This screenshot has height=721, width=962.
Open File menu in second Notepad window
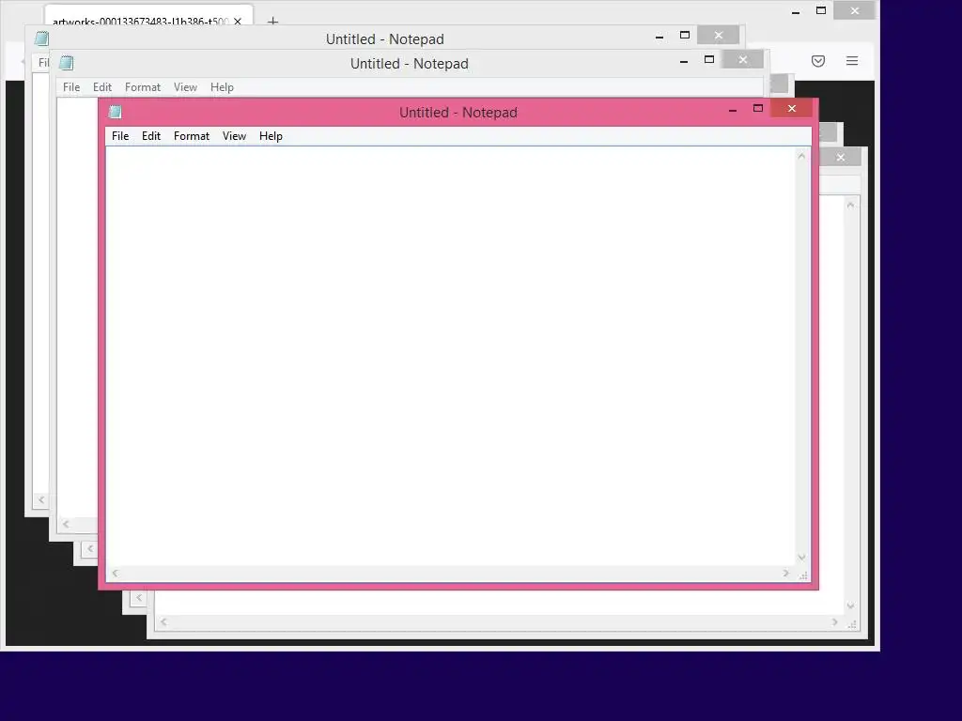point(71,87)
